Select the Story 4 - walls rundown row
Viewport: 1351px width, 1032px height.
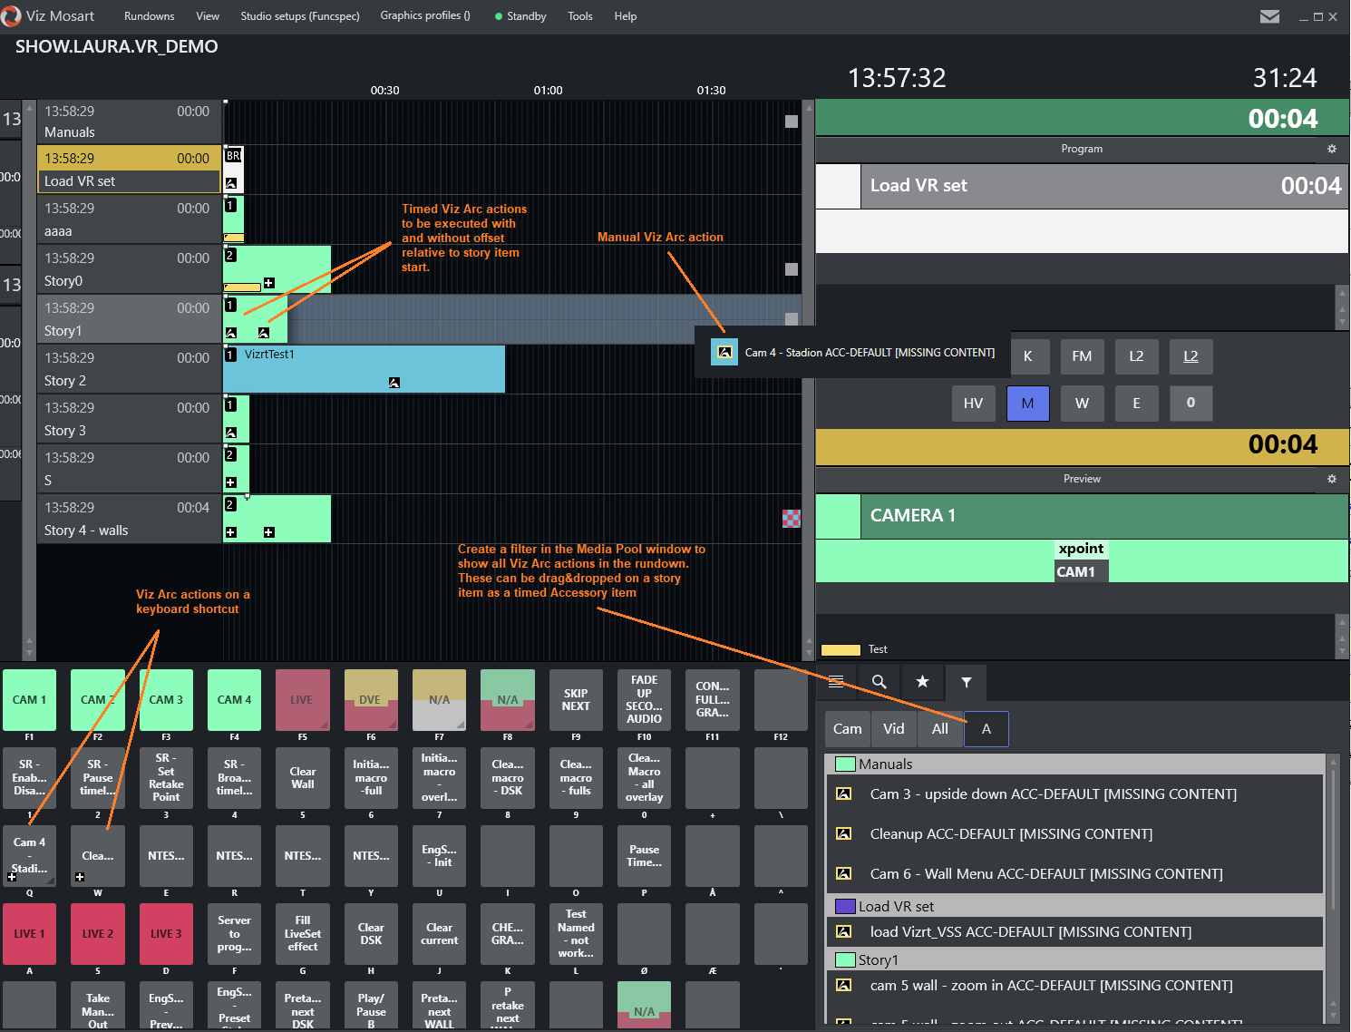click(x=127, y=519)
